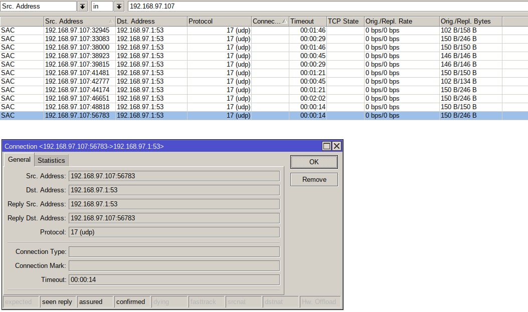
Task: Click bytes value 102 B/134 B
Action: 459,81
